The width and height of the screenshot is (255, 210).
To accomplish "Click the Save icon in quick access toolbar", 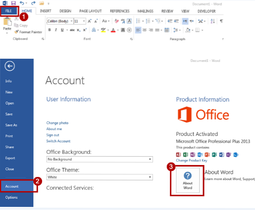I will (13, 3).
